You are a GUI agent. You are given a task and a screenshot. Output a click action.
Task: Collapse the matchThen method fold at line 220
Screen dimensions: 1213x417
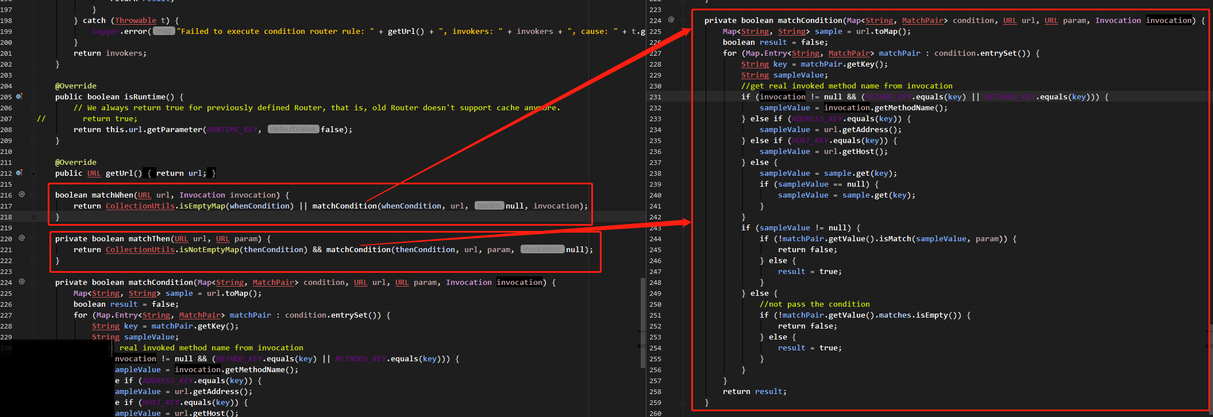[x=33, y=239]
